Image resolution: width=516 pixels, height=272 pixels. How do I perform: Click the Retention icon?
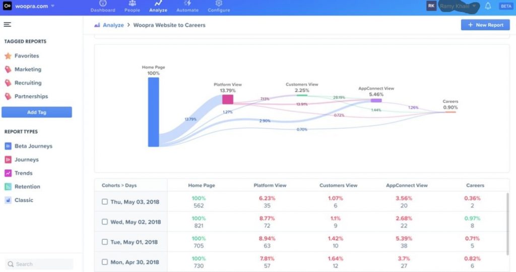(8, 187)
